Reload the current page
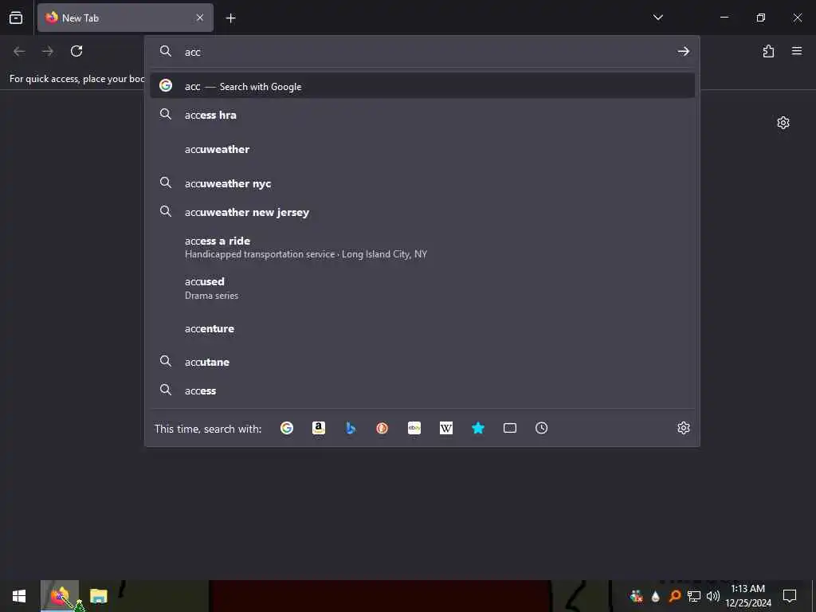The image size is (816, 612). 76,51
